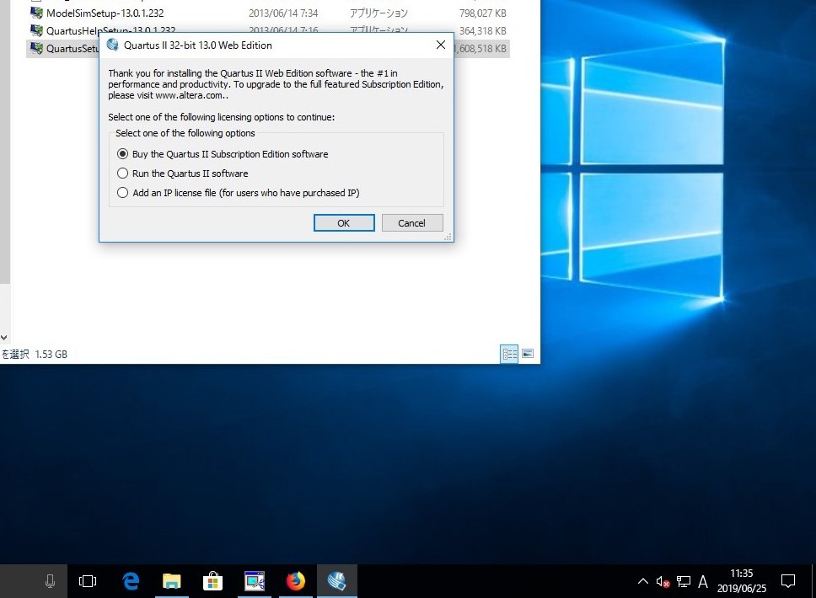Screen dimensions: 816x598
Task: Launch Microsoft Edge from the taskbar
Action: pos(130,581)
